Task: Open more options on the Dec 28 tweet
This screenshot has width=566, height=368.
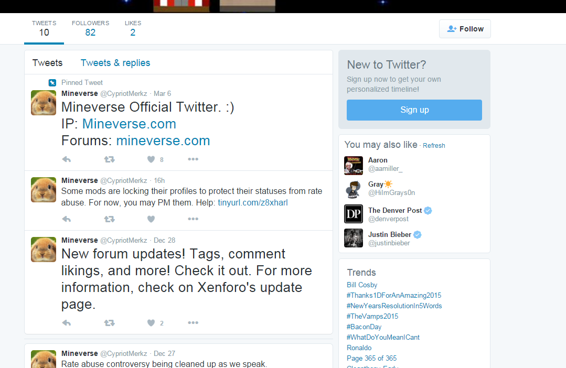Action: [x=193, y=323]
